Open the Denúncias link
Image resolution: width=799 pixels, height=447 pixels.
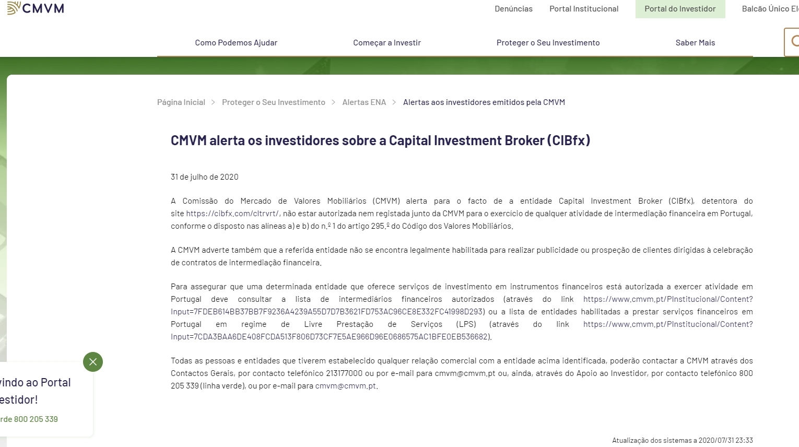pos(513,9)
